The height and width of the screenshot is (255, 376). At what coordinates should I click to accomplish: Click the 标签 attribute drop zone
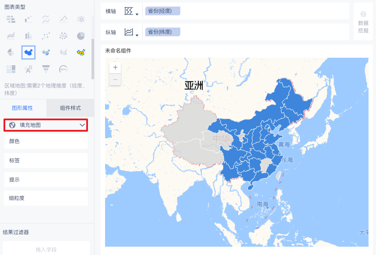(x=46, y=161)
